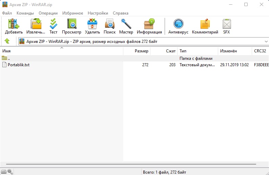Open the Настройки menu
This screenshot has height=175, width=269.
(x=98, y=13)
